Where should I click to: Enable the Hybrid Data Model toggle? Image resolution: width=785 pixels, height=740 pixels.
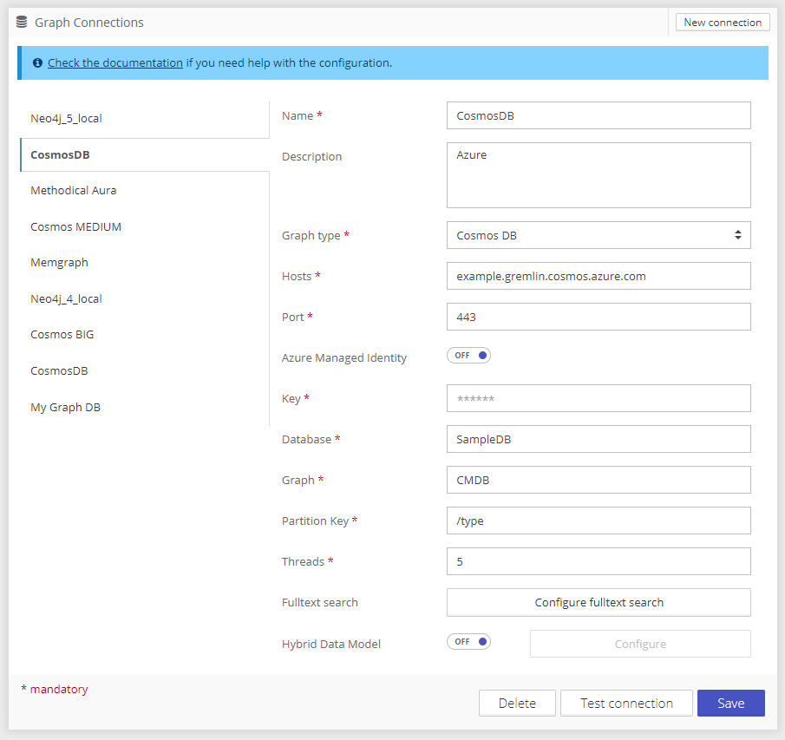[468, 642]
